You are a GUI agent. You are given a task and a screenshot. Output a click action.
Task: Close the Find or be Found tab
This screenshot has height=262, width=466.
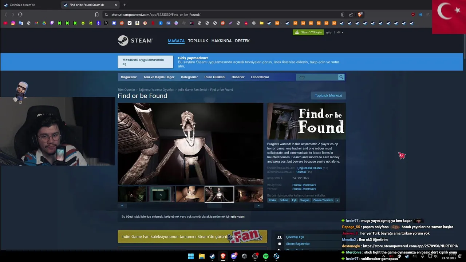point(116,5)
